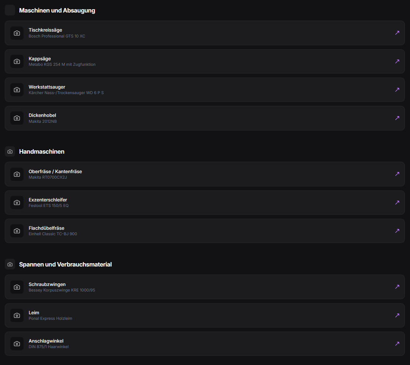Open the Exzenterschleifer Festool entry
The height and width of the screenshot is (365, 410).
[x=205, y=203]
